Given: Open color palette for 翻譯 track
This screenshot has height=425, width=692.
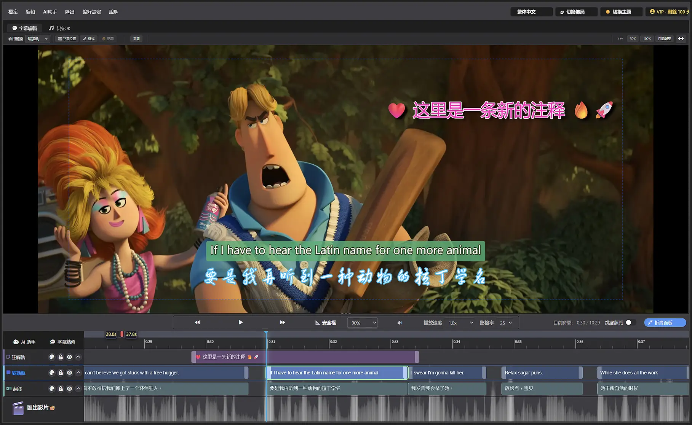Looking at the screenshot, I should coord(52,388).
